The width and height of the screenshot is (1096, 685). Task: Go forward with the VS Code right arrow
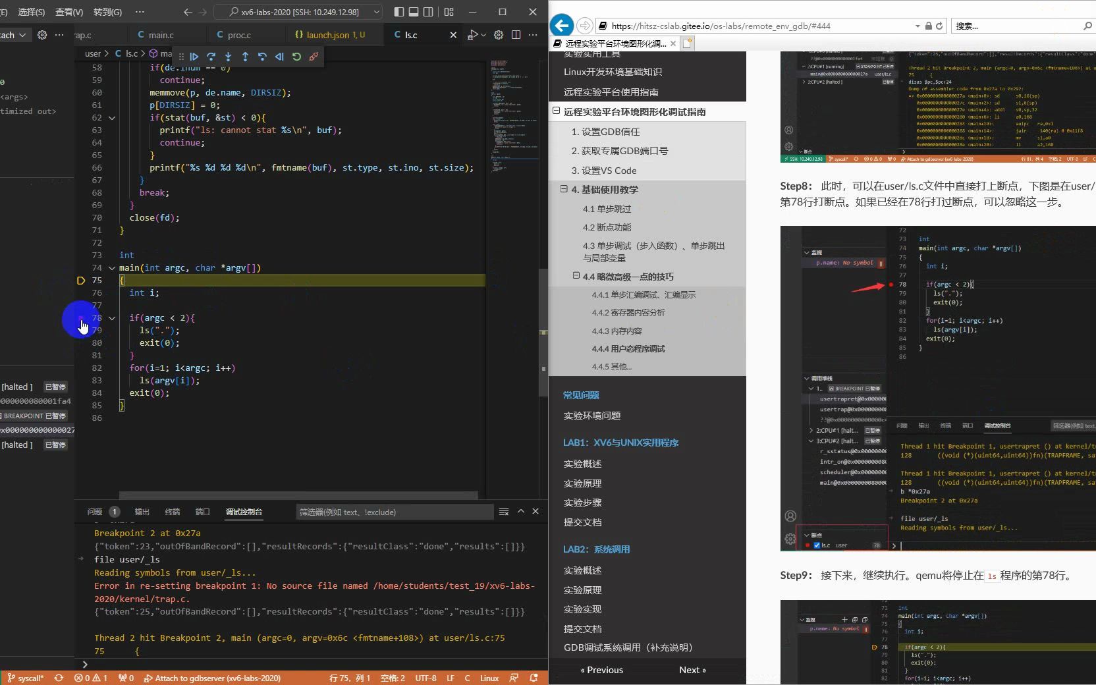pos(203,12)
